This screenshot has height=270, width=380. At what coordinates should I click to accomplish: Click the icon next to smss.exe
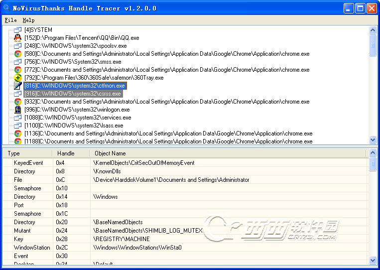[x=17, y=62]
